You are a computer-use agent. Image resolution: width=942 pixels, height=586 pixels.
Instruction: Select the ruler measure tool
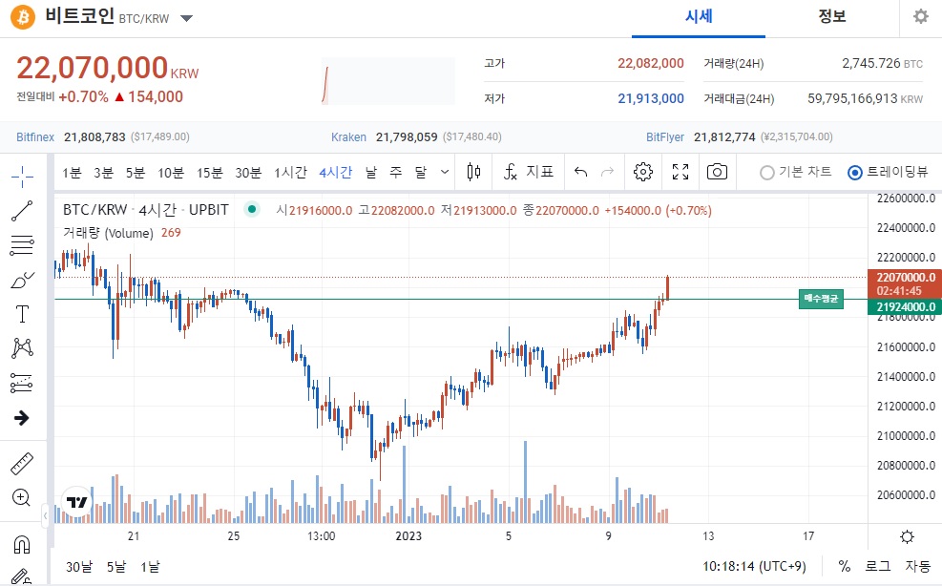(22, 464)
